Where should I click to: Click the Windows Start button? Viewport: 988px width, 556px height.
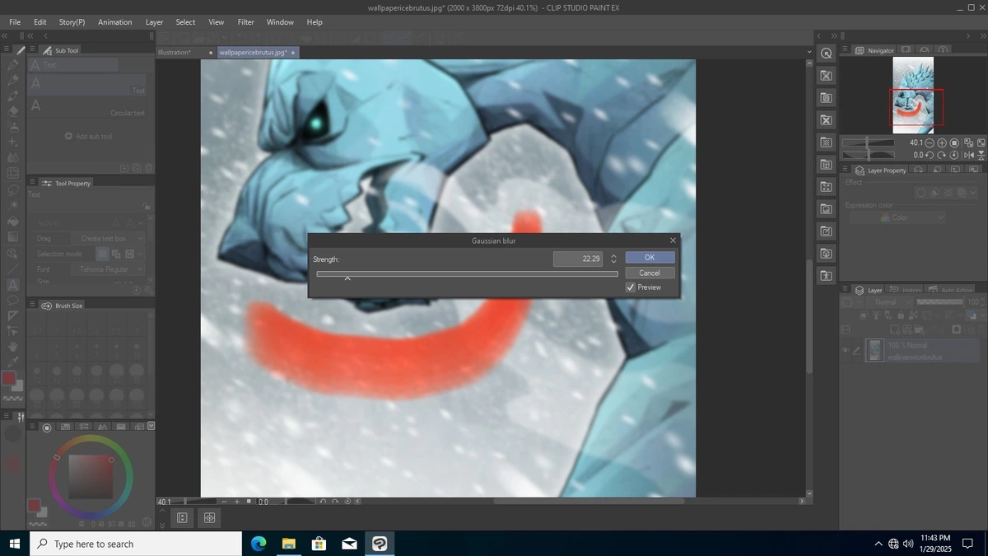tap(14, 544)
